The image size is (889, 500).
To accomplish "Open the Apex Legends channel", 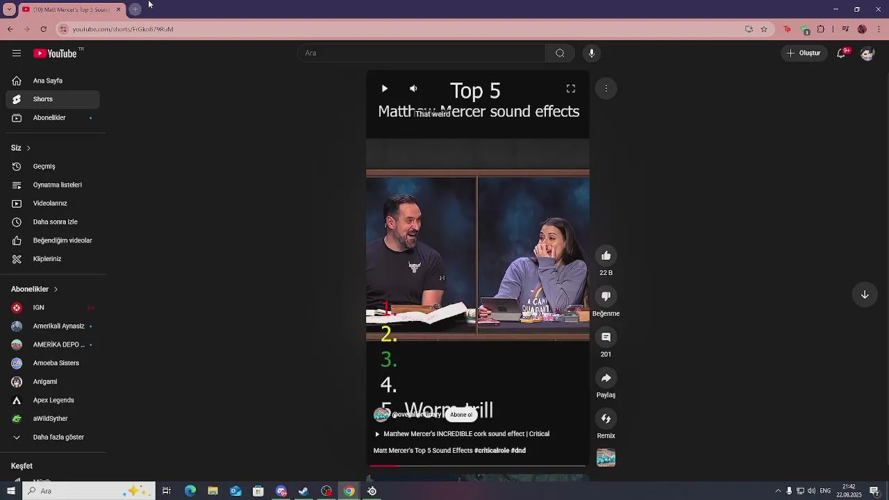I will 53,400.
